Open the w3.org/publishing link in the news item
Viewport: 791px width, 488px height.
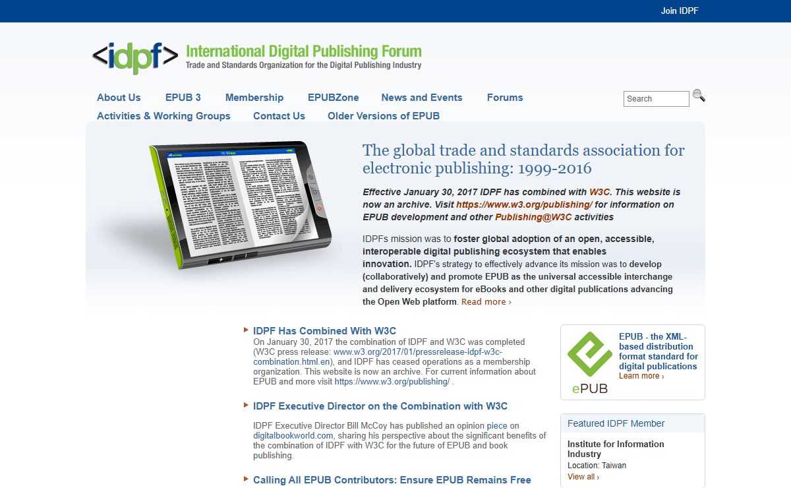point(392,382)
